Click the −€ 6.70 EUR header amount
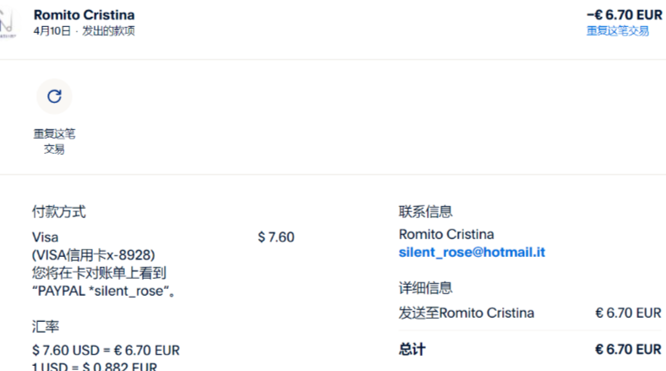 [x=624, y=15]
